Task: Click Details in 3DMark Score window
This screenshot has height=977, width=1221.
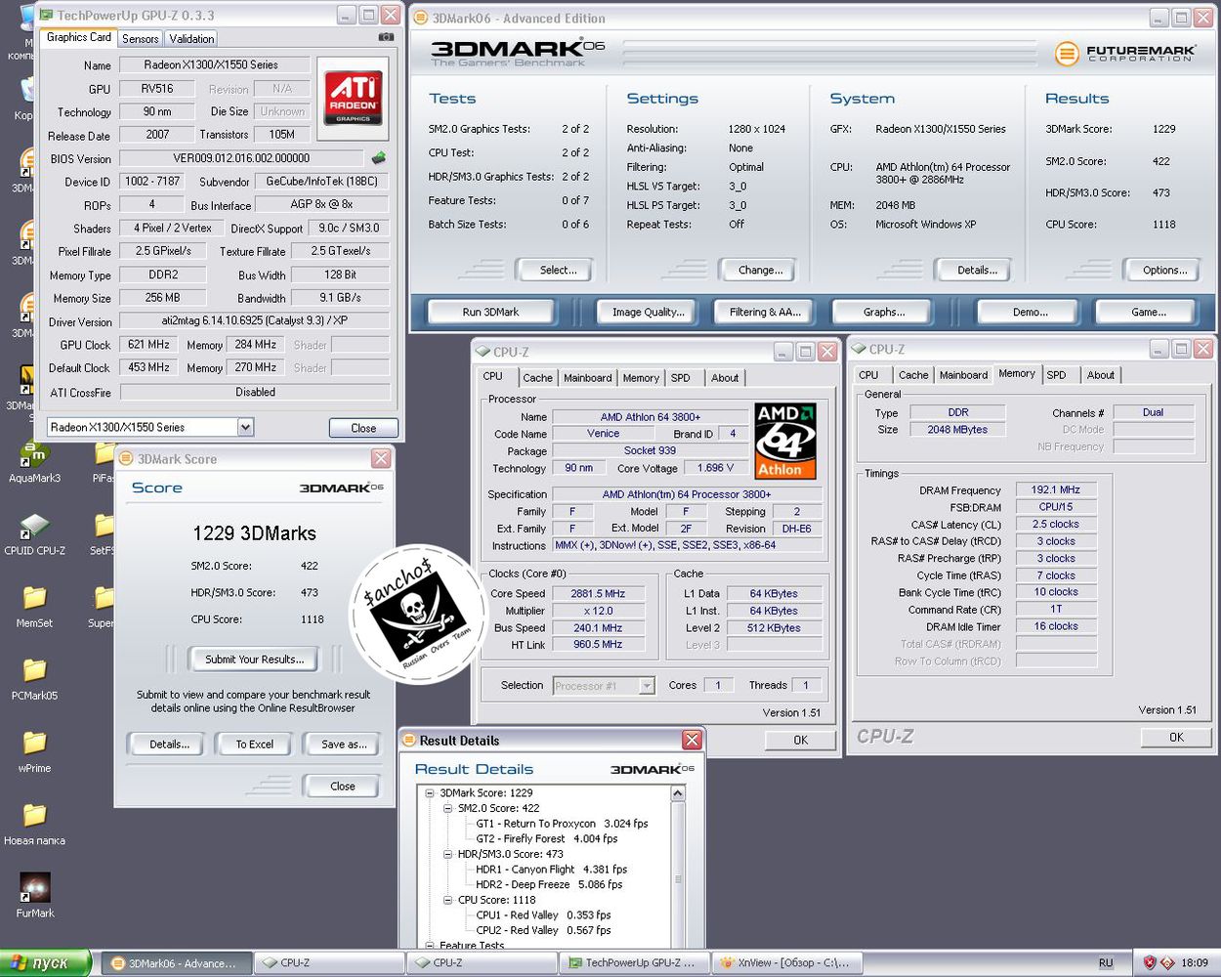Action: [x=168, y=744]
